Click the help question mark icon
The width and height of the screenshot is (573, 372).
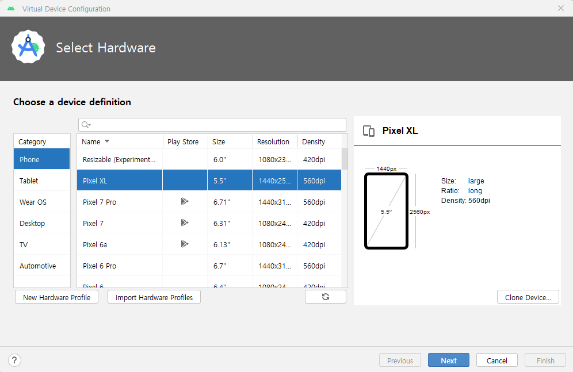tap(14, 361)
